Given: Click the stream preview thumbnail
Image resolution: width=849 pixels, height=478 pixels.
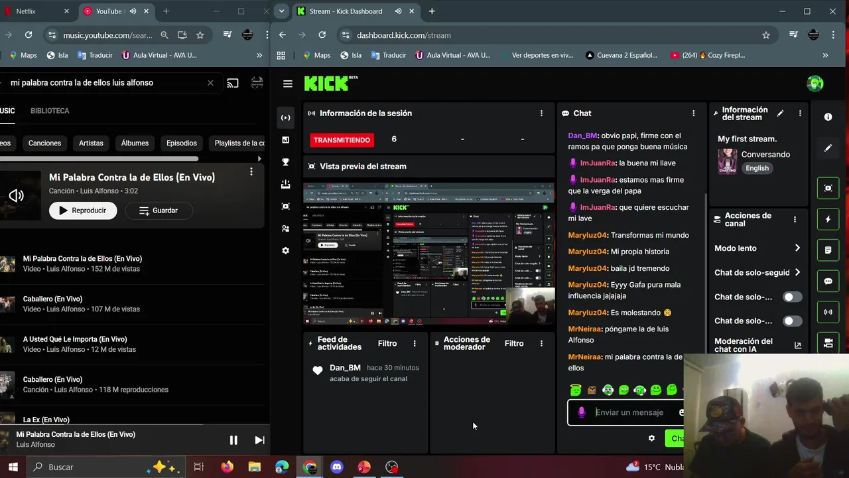Looking at the screenshot, I should (428, 254).
